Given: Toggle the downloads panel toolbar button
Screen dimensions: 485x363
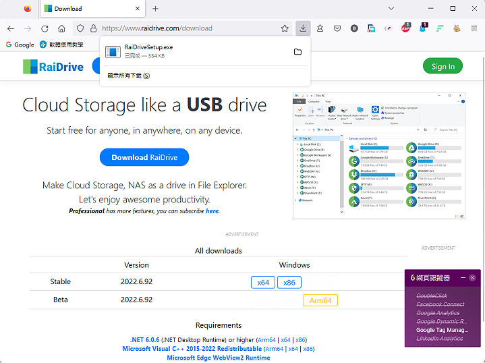Looking at the screenshot, I should click(x=303, y=28).
